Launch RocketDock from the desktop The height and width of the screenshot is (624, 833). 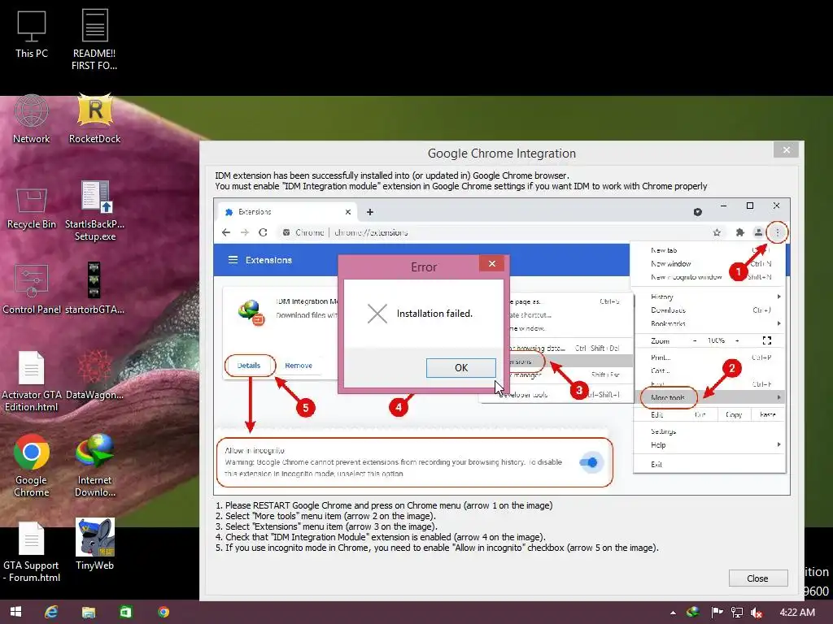[94, 119]
